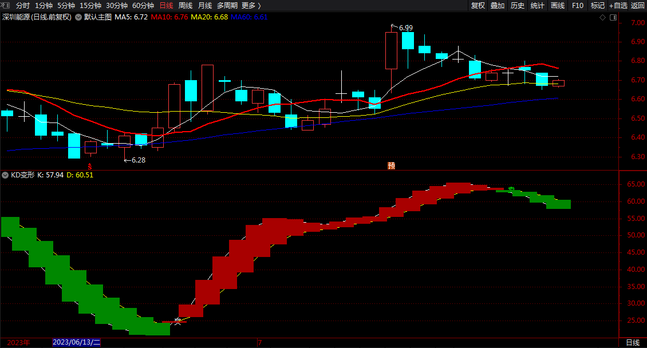Click the green 卖 sell signal marker
The height and width of the screenshot is (348, 647).
click(x=511, y=189)
